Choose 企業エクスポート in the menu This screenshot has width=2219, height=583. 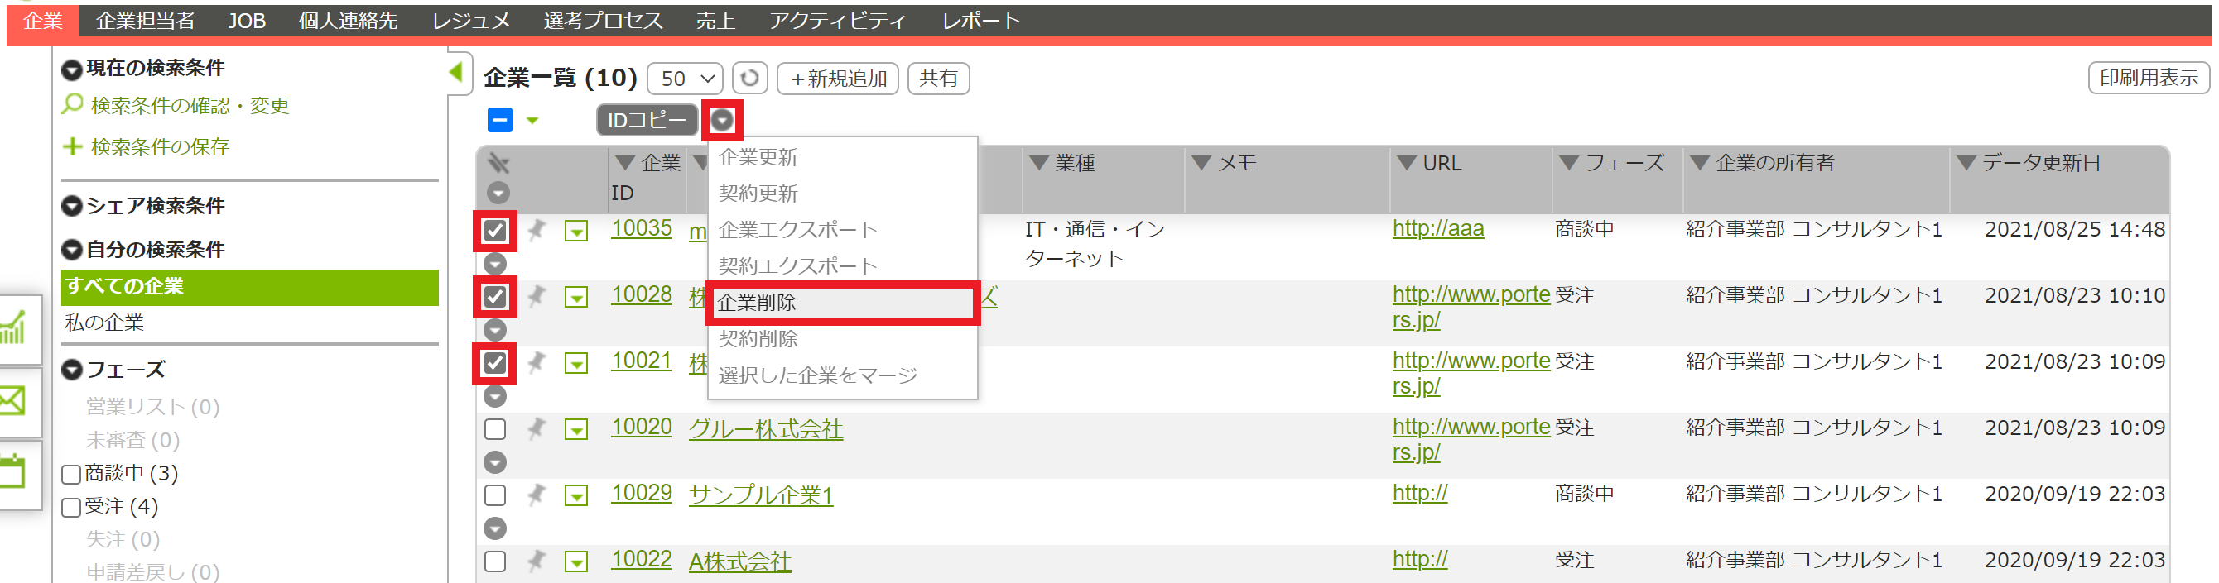pyautogui.click(x=797, y=230)
